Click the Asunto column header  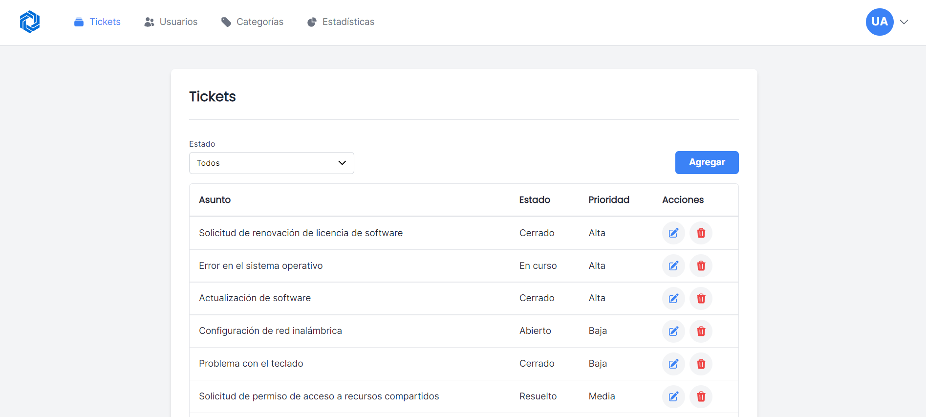coord(215,200)
